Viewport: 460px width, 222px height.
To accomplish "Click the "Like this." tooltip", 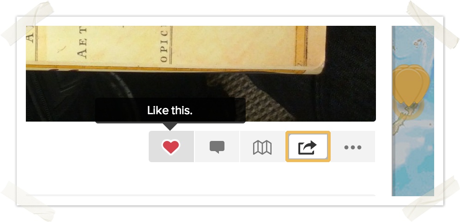I will [170, 111].
